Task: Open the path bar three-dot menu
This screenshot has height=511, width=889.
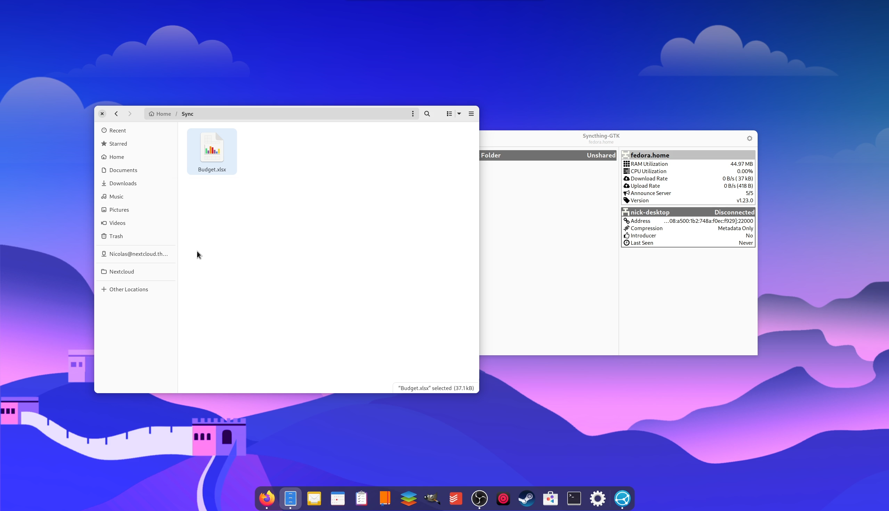Action: [x=413, y=114]
